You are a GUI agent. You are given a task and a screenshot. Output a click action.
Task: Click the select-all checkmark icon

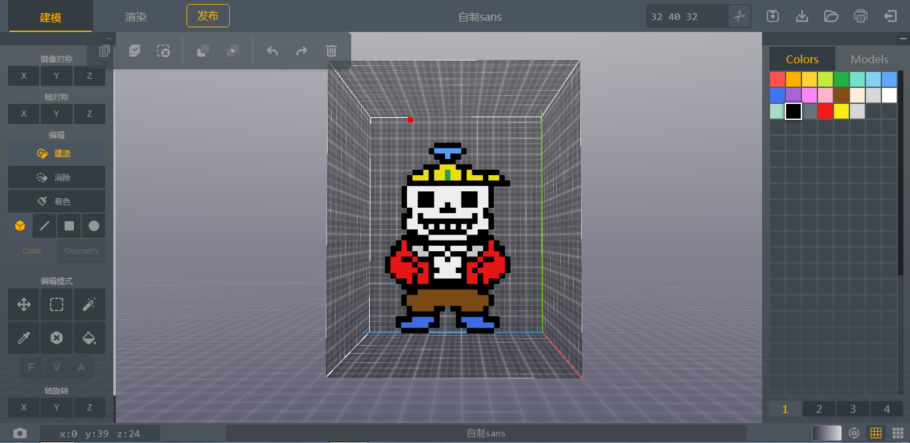[135, 51]
